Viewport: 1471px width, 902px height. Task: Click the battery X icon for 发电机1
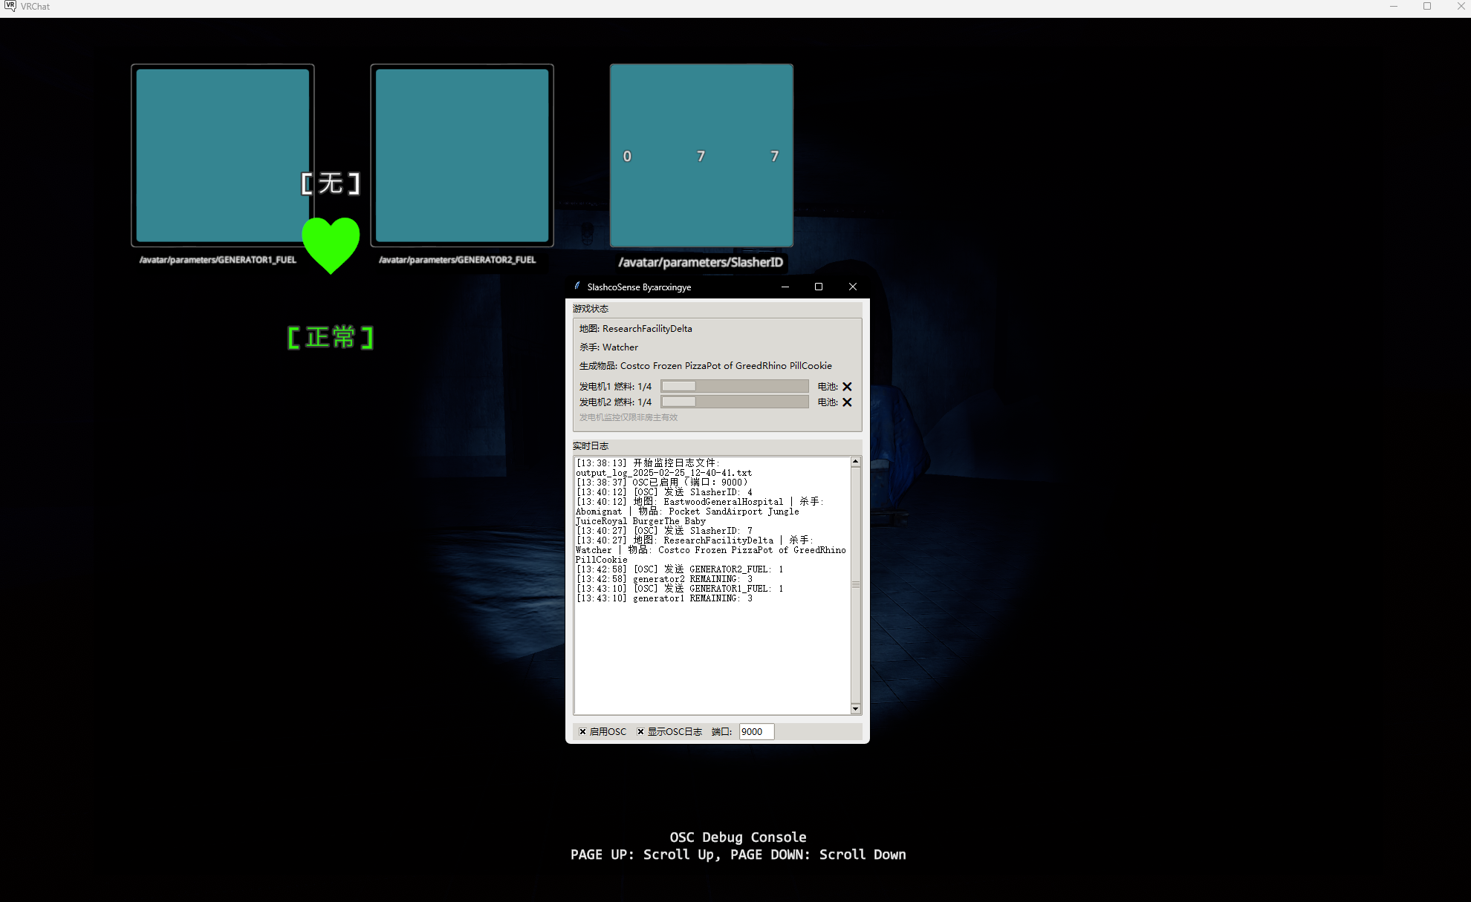(847, 386)
